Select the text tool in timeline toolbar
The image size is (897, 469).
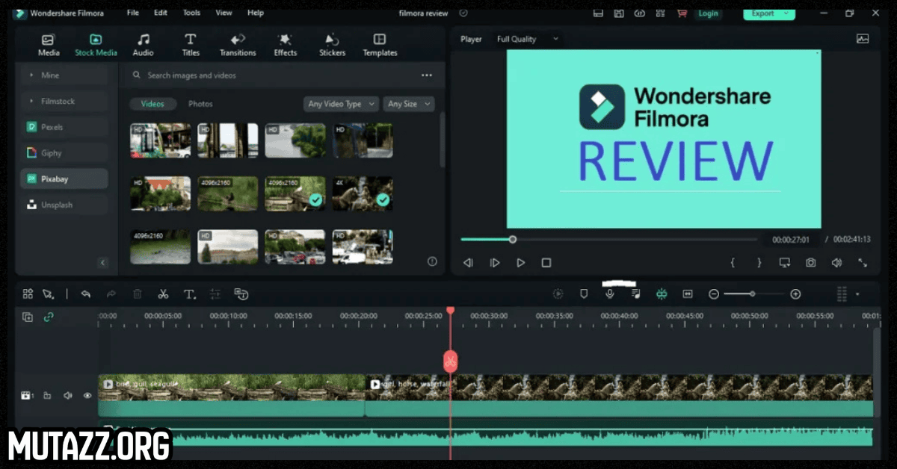(189, 294)
